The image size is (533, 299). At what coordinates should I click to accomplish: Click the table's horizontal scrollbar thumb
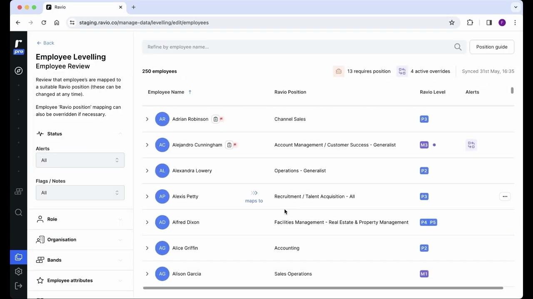pos(323,288)
